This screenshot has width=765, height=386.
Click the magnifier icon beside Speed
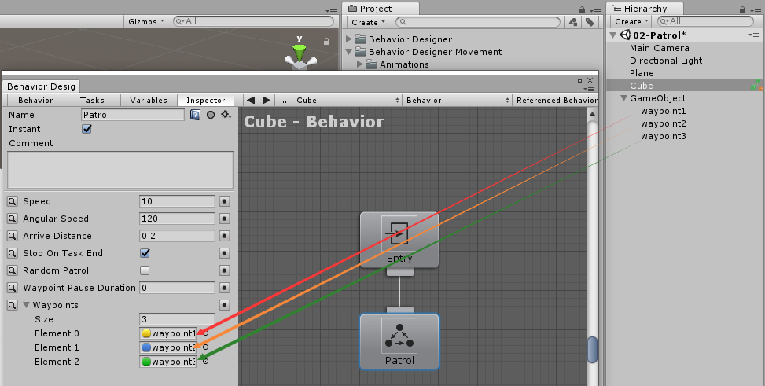coord(13,201)
